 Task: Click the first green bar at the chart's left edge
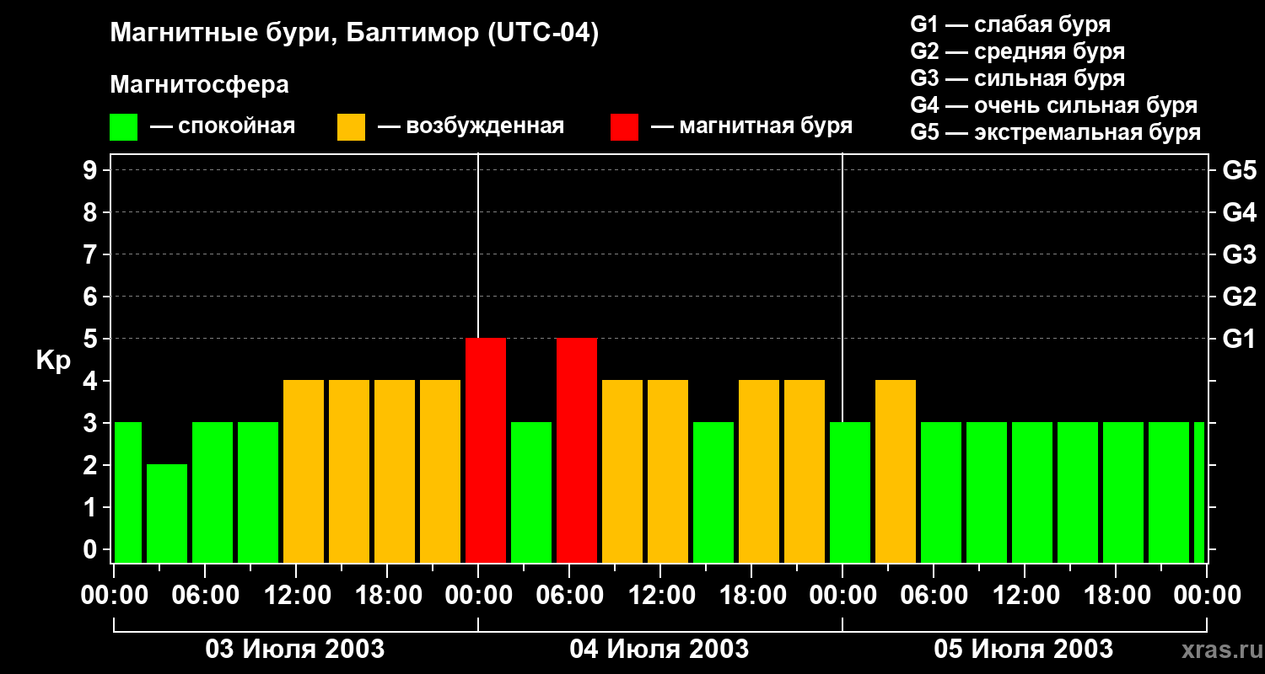pyautogui.click(x=127, y=492)
